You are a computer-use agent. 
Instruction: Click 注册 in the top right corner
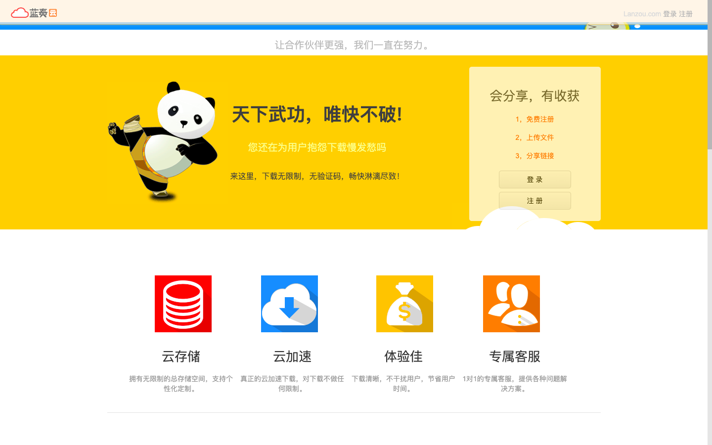(x=686, y=14)
